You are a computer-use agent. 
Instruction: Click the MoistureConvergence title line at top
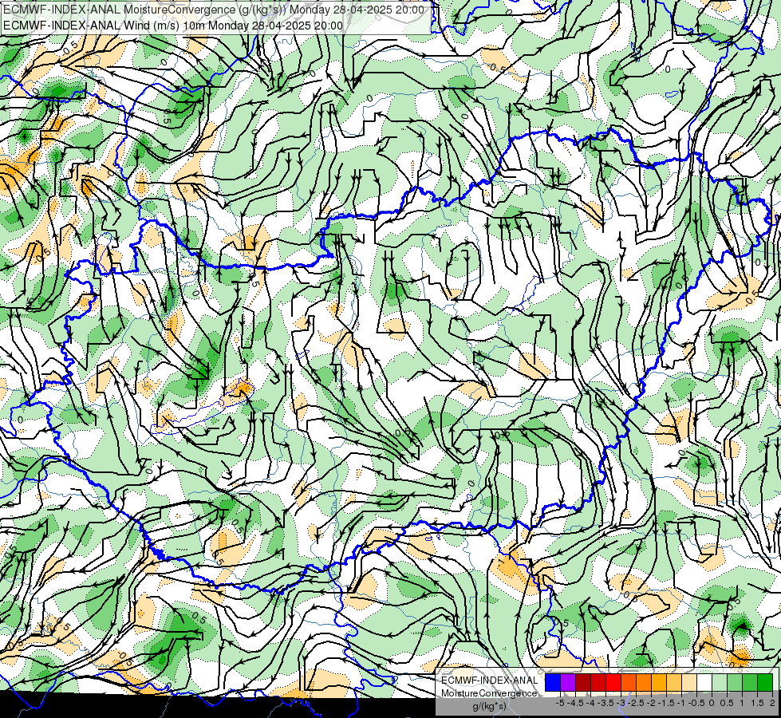click(x=214, y=10)
